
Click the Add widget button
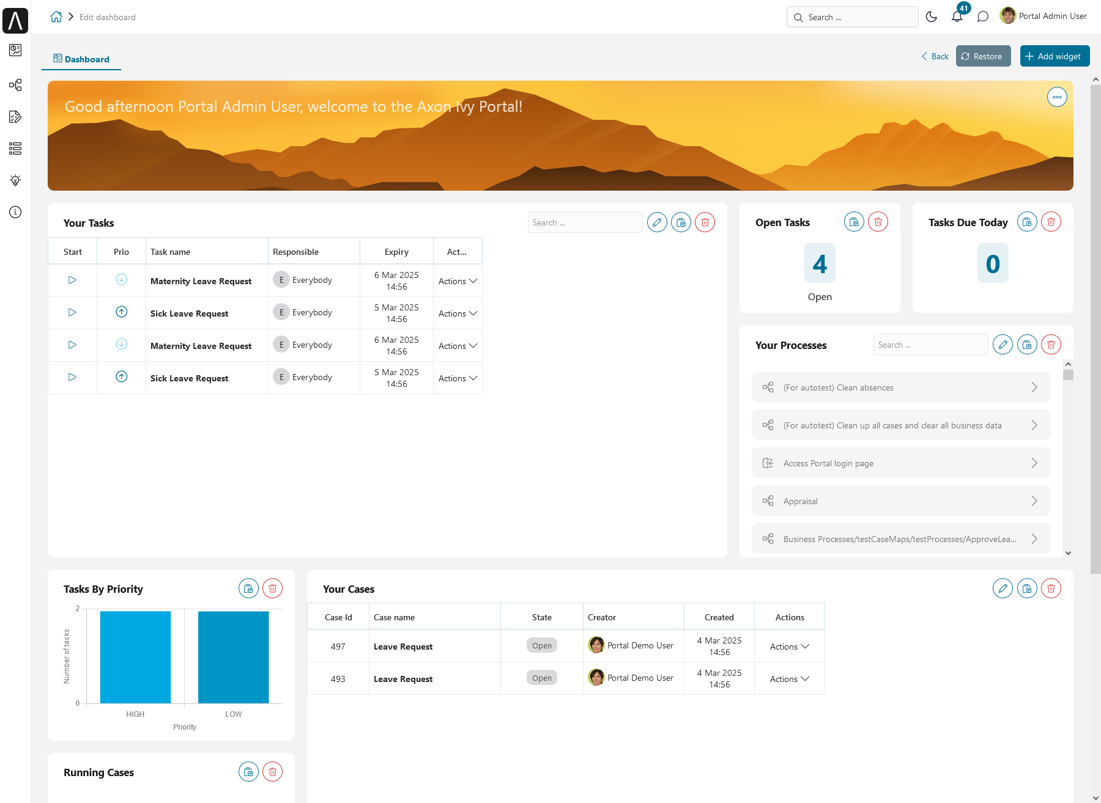tap(1055, 56)
